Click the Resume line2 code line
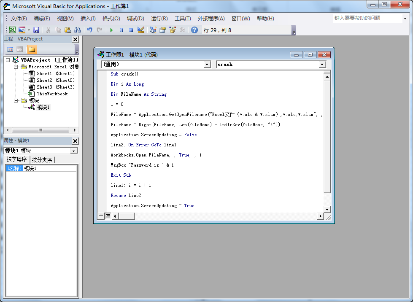The height and width of the screenshot is (302, 413). [126, 195]
